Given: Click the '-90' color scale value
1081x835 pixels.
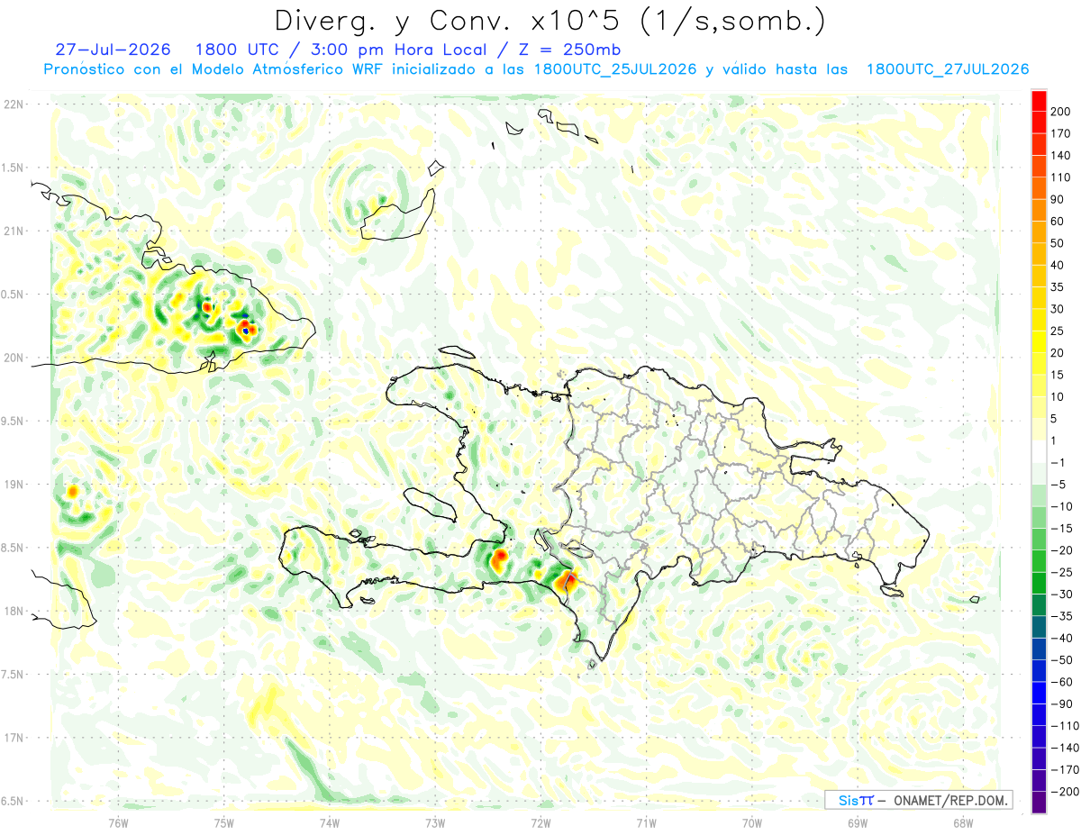Looking at the screenshot, I should tap(1061, 703).
